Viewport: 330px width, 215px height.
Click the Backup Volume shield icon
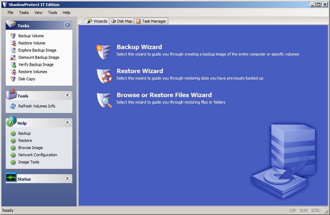pos(13,36)
